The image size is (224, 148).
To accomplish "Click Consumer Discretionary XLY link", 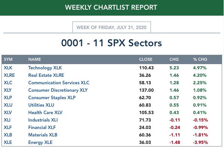I will (x=58, y=90).
